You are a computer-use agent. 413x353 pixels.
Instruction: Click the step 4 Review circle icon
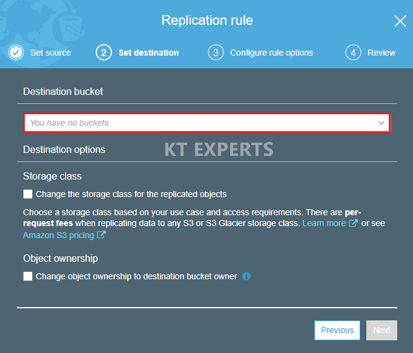(x=353, y=53)
